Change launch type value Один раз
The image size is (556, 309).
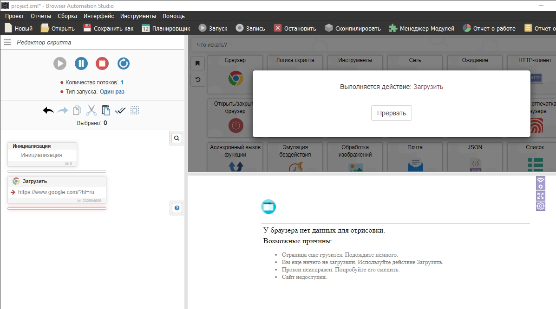tap(112, 92)
